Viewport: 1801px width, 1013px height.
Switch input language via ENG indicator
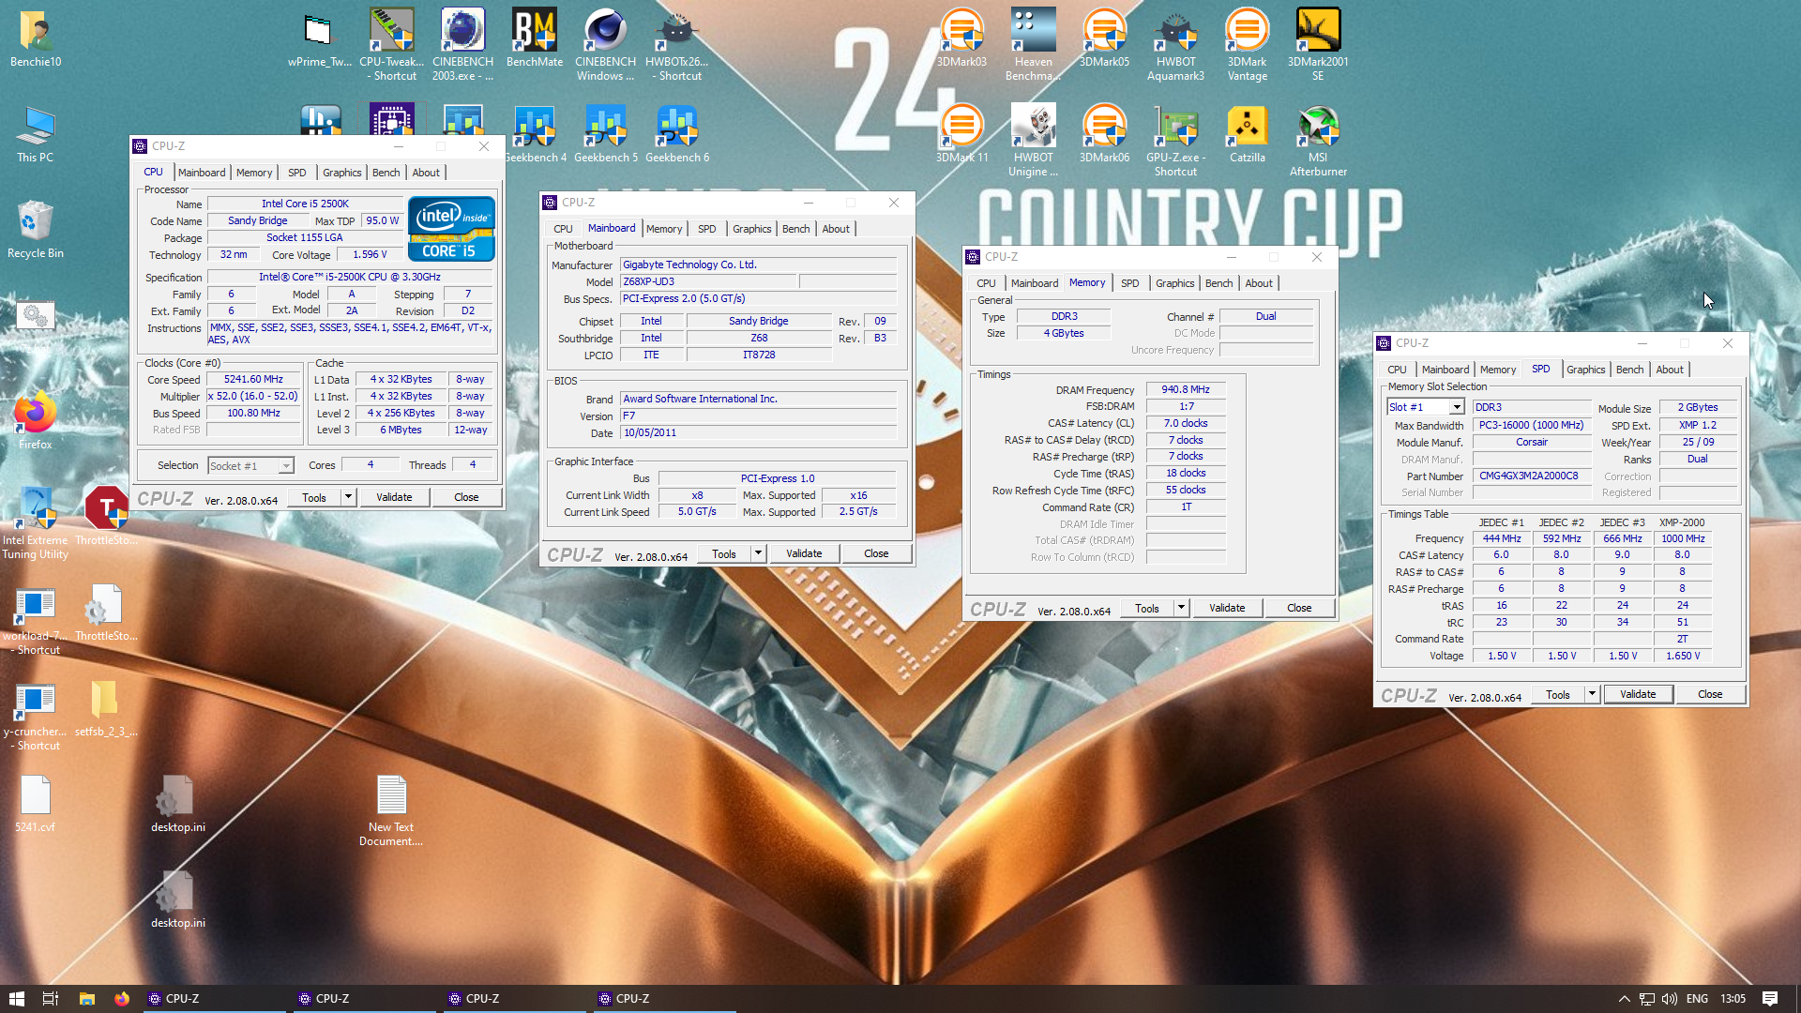point(1697,999)
